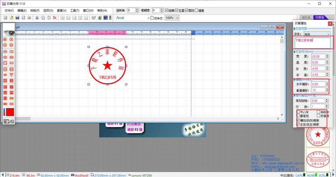Select the nested square seal template icon
The width and height of the screenshot is (336, 177).
pyautogui.click(x=5, y=69)
